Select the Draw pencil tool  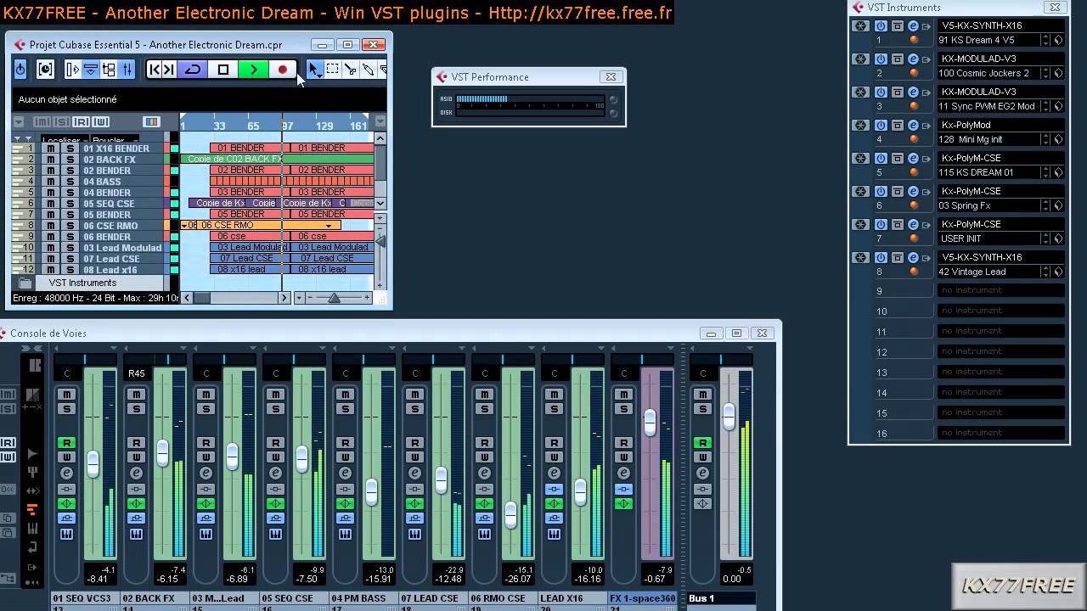(x=369, y=70)
